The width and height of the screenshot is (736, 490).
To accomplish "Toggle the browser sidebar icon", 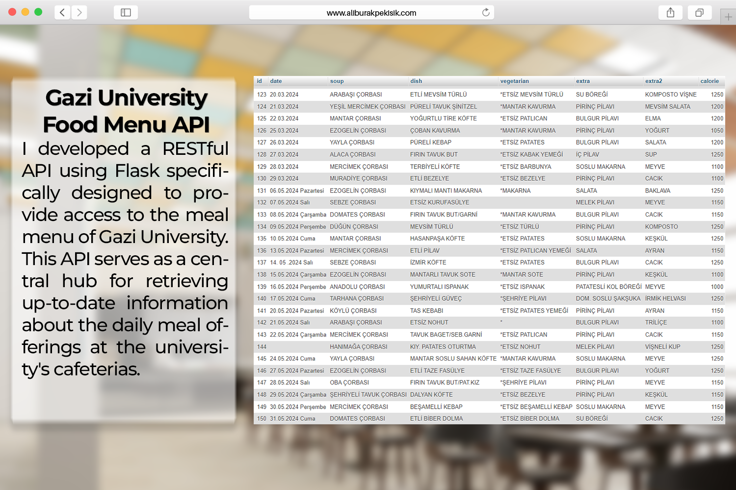I will click(126, 12).
